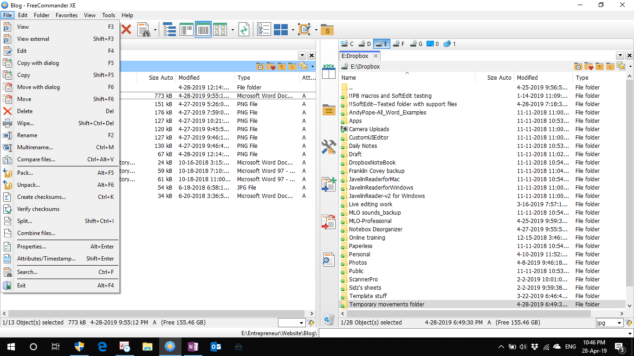Click the command line input field
Image resolution: width=634 pixels, height=356 pixels.
[x=476, y=333]
